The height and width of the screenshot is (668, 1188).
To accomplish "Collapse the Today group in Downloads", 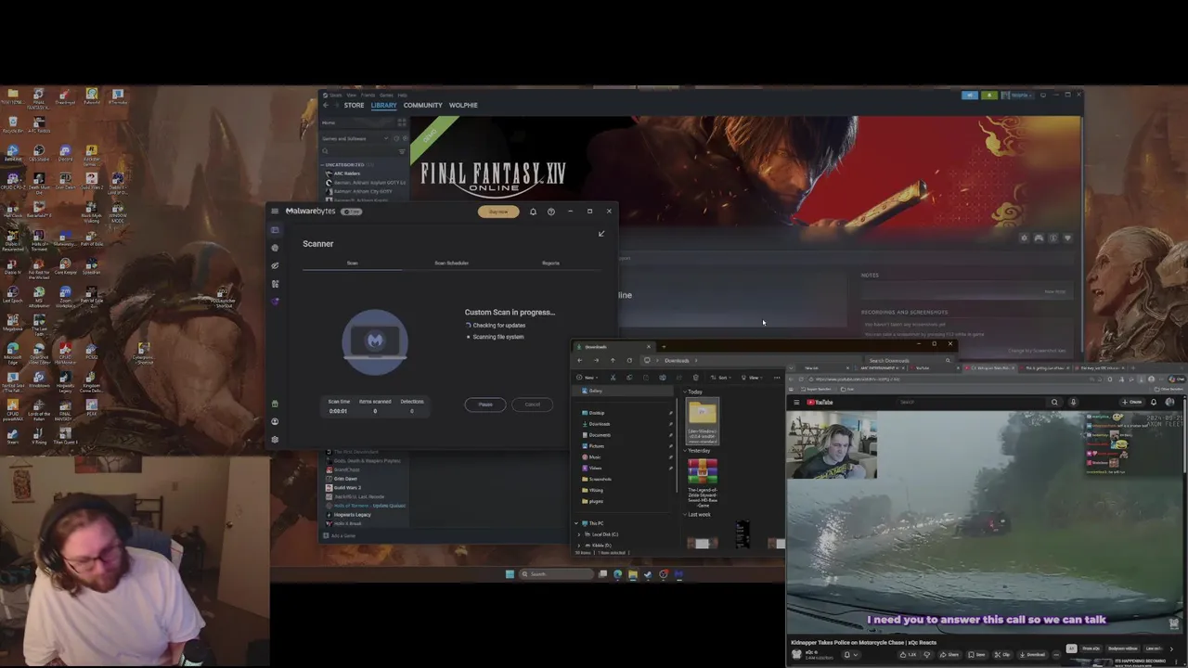I will (685, 392).
